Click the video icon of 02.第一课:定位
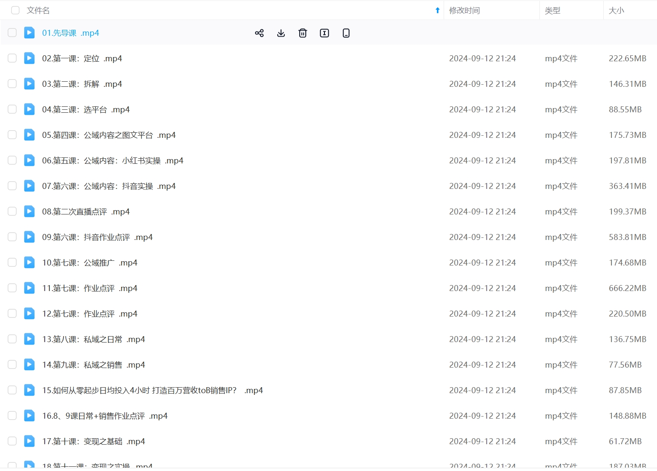The image size is (657, 471). pyautogui.click(x=29, y=58)
